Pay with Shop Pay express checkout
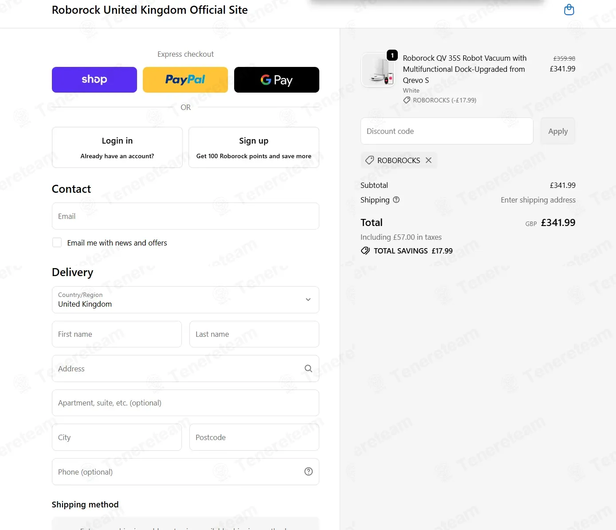Screen dimensions: 616x530 94,80
